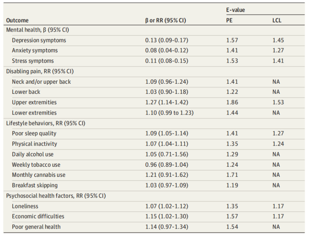Select the Anxiety symptoms row label
Viewport: 310px width, 236px height.
35,51
